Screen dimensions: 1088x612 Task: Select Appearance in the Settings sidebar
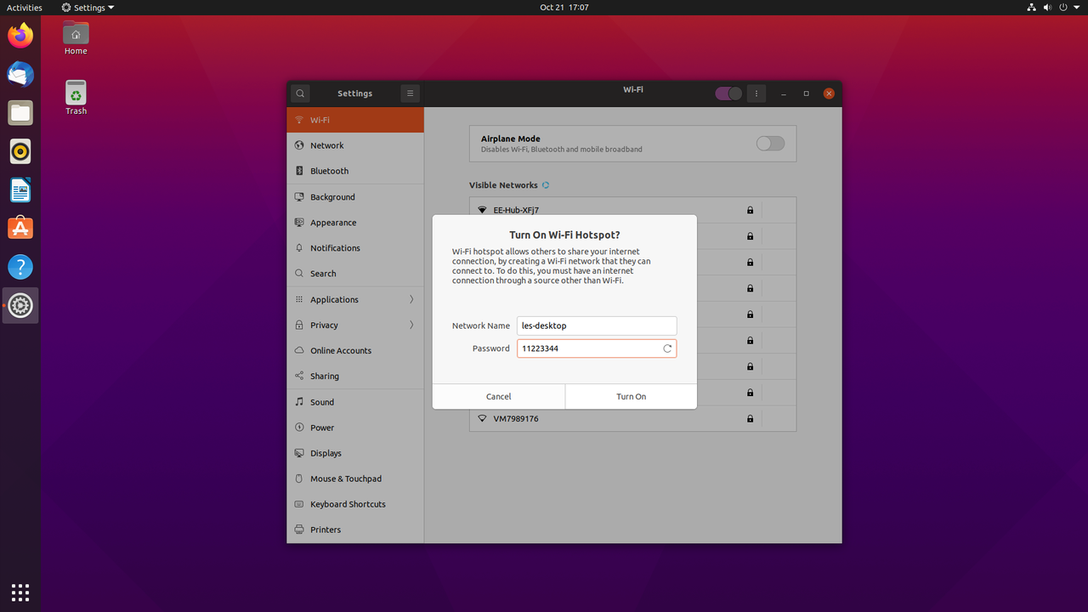(x=355, y=223)
